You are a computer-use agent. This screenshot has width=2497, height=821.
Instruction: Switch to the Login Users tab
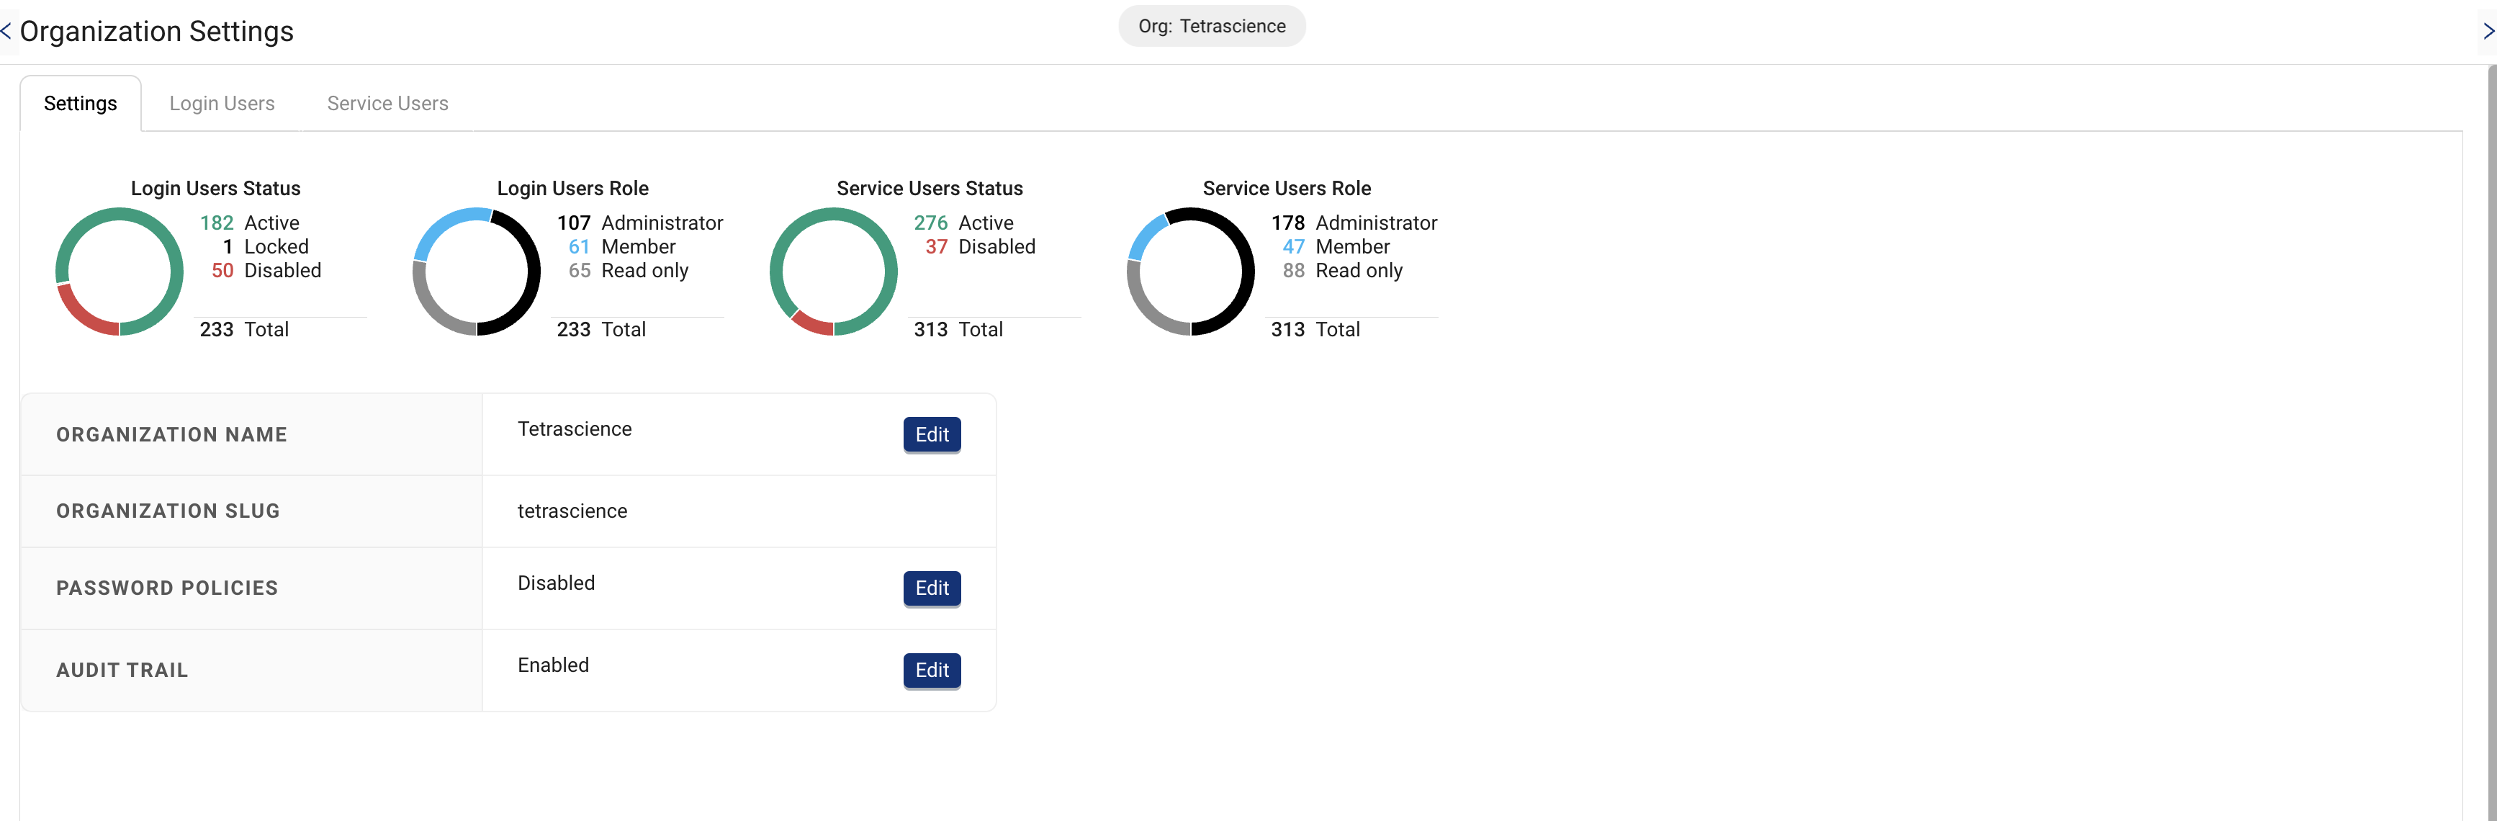pyautogui.click(x=222, y=104)
